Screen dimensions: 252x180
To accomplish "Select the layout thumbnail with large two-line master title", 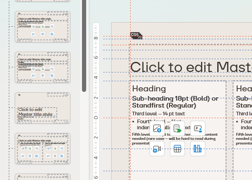I will click(x=43, y=108).
